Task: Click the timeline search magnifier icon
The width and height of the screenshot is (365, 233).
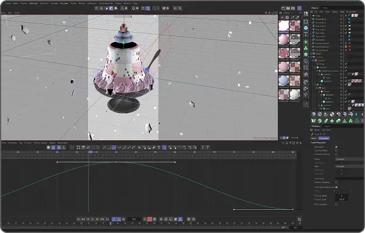Action: click(283, 143)
